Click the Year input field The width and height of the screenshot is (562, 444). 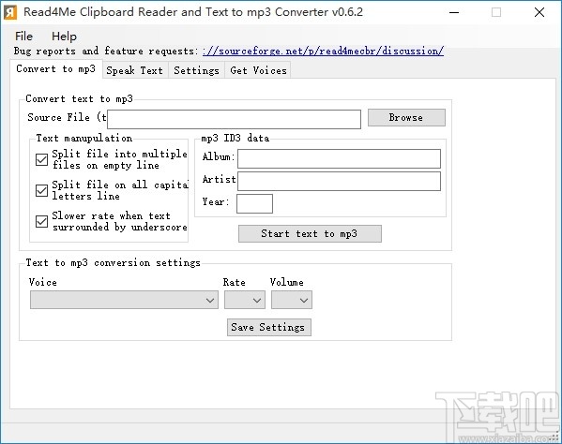click(254, 203)
